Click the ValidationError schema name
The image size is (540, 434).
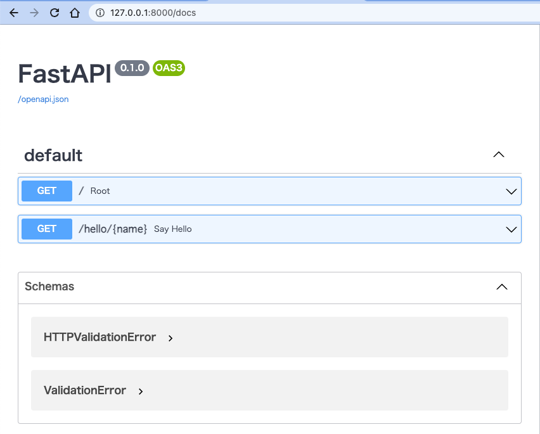coord(85,390)
